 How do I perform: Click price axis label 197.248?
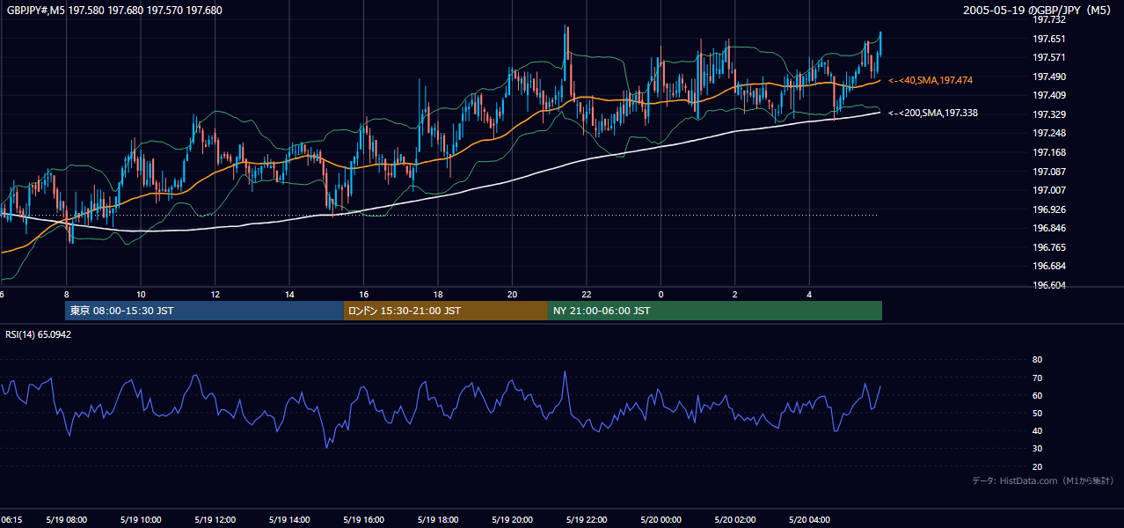[x=1049, y=133]
